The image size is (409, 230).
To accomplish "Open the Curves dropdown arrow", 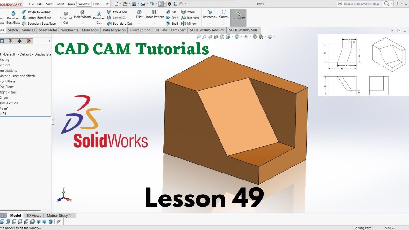I will [224, 24].
